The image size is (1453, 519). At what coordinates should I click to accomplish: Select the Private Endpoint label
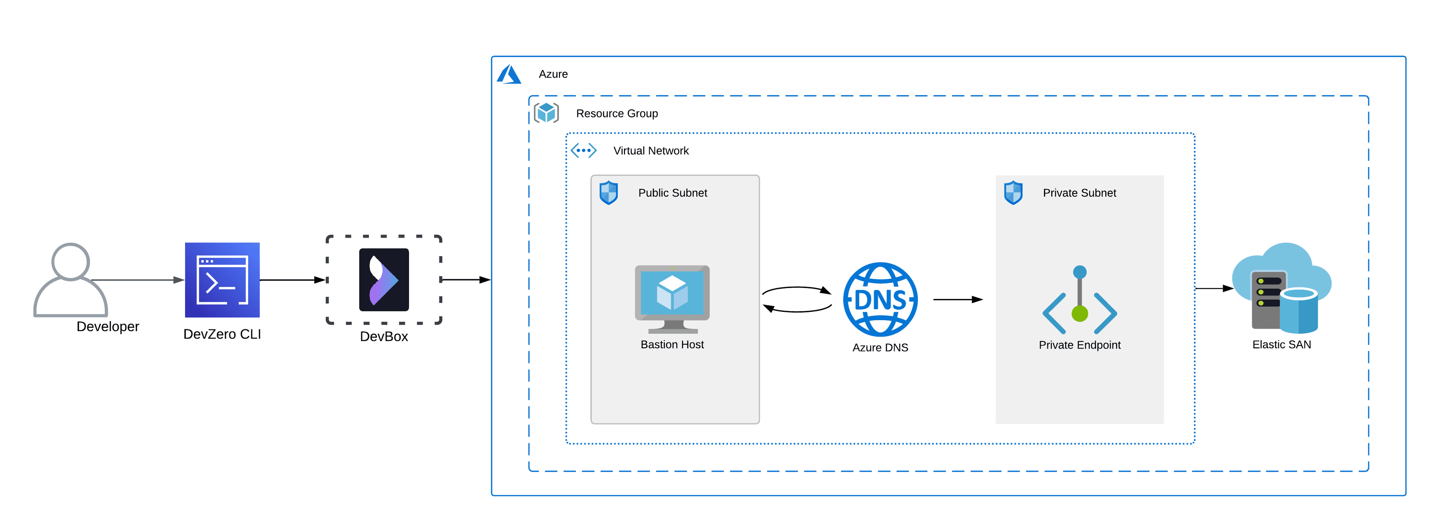(x=1080, y=345)
